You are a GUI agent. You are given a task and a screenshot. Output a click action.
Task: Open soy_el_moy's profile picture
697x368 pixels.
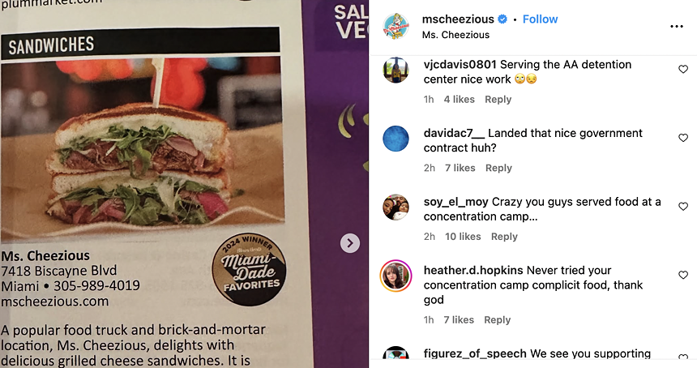tap(396, 208)
